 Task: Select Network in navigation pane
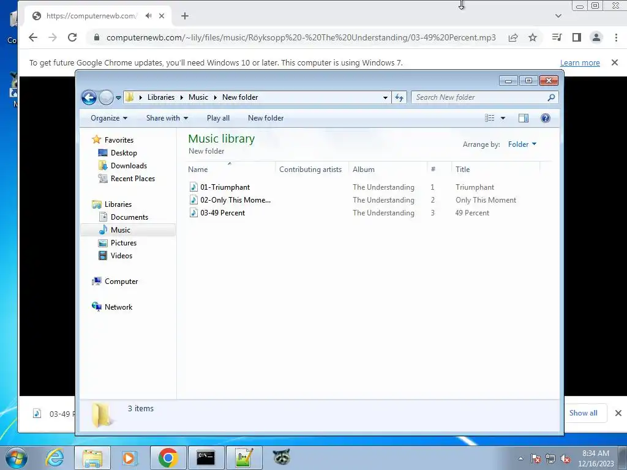pos(118,307)
